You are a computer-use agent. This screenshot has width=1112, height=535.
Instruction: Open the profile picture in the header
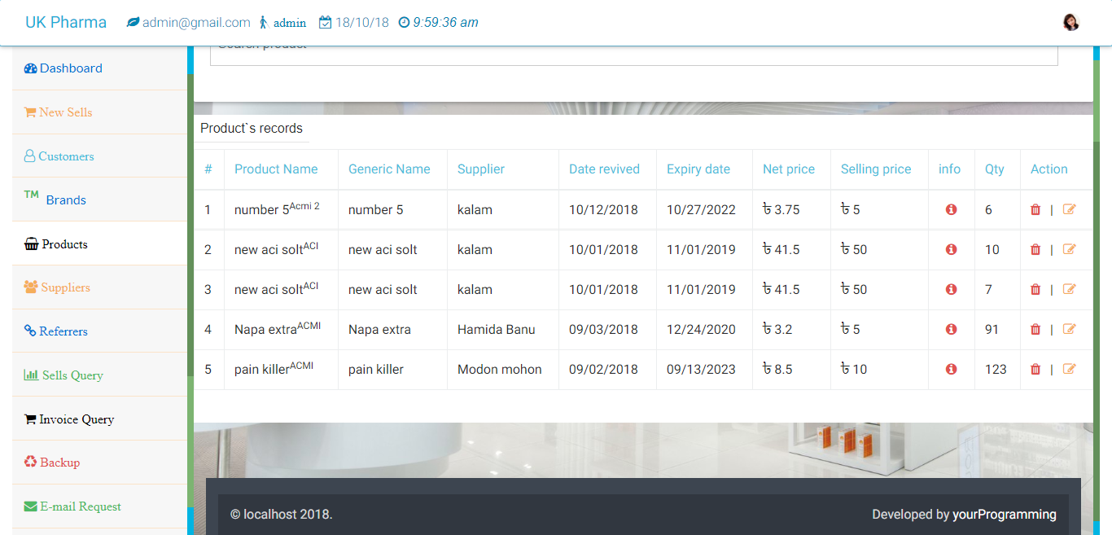tap(1070, 22)
